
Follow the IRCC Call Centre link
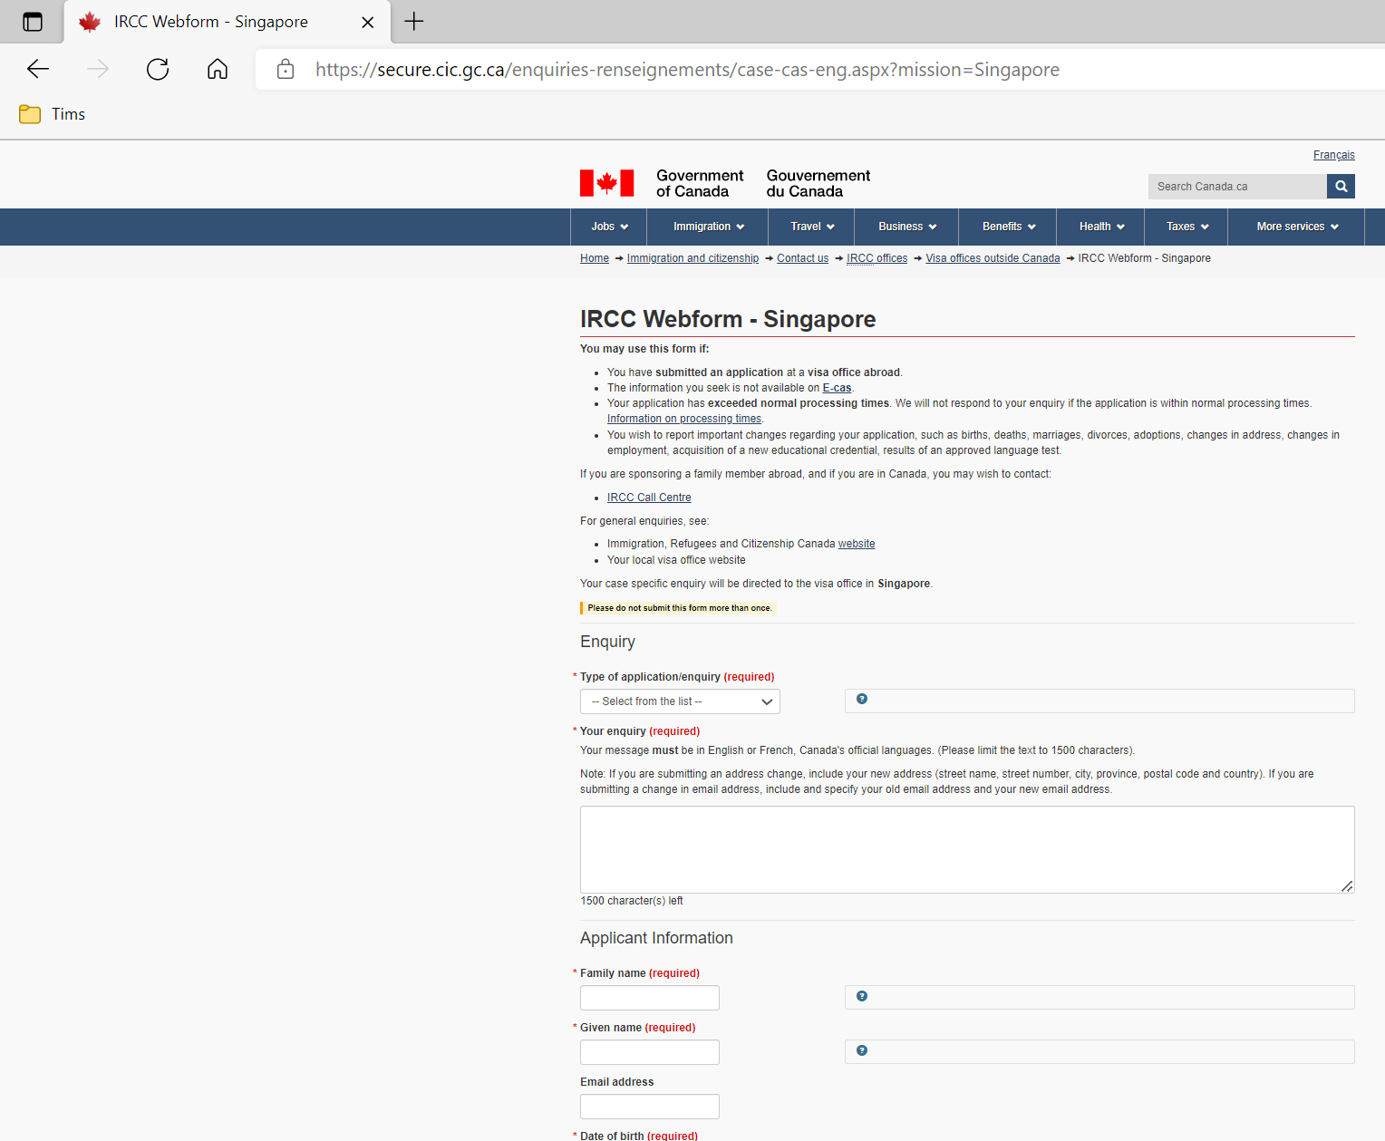[x=649, y=498]
